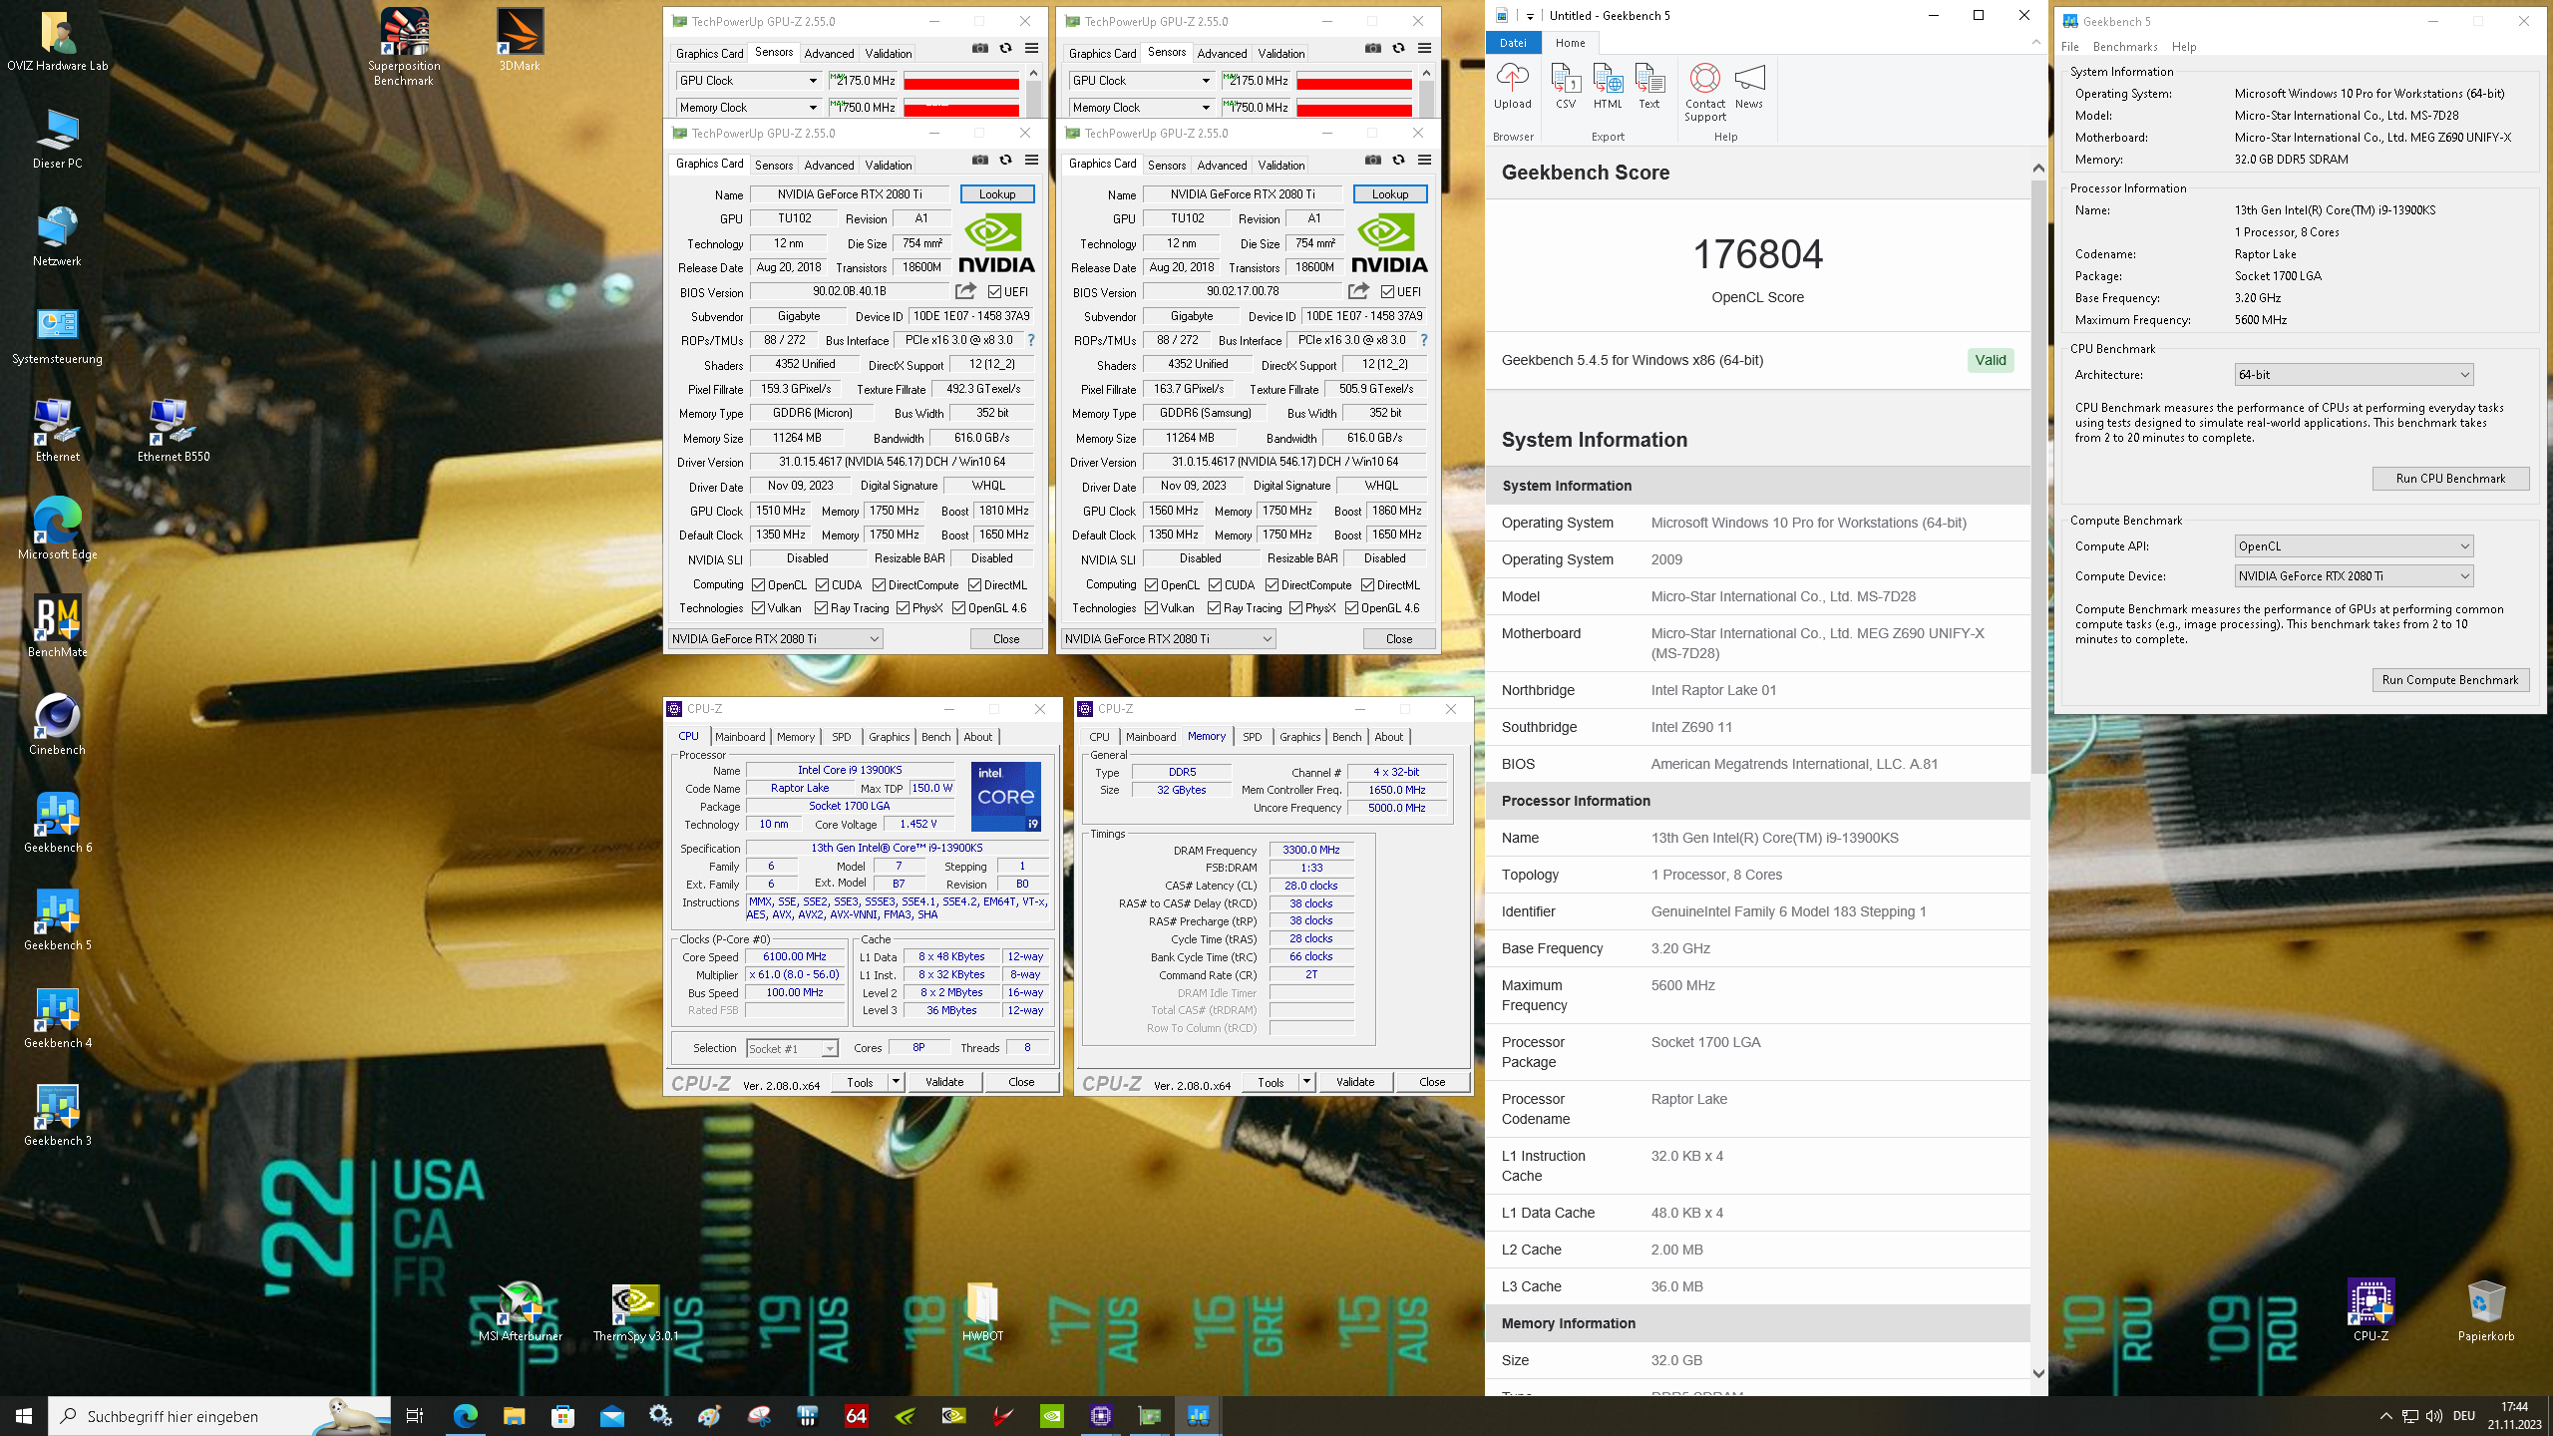This screenshot has width=2553, height=1436.
Task: Open Architecture 64-bit dropdown
Action: (x=2354, y=374)
